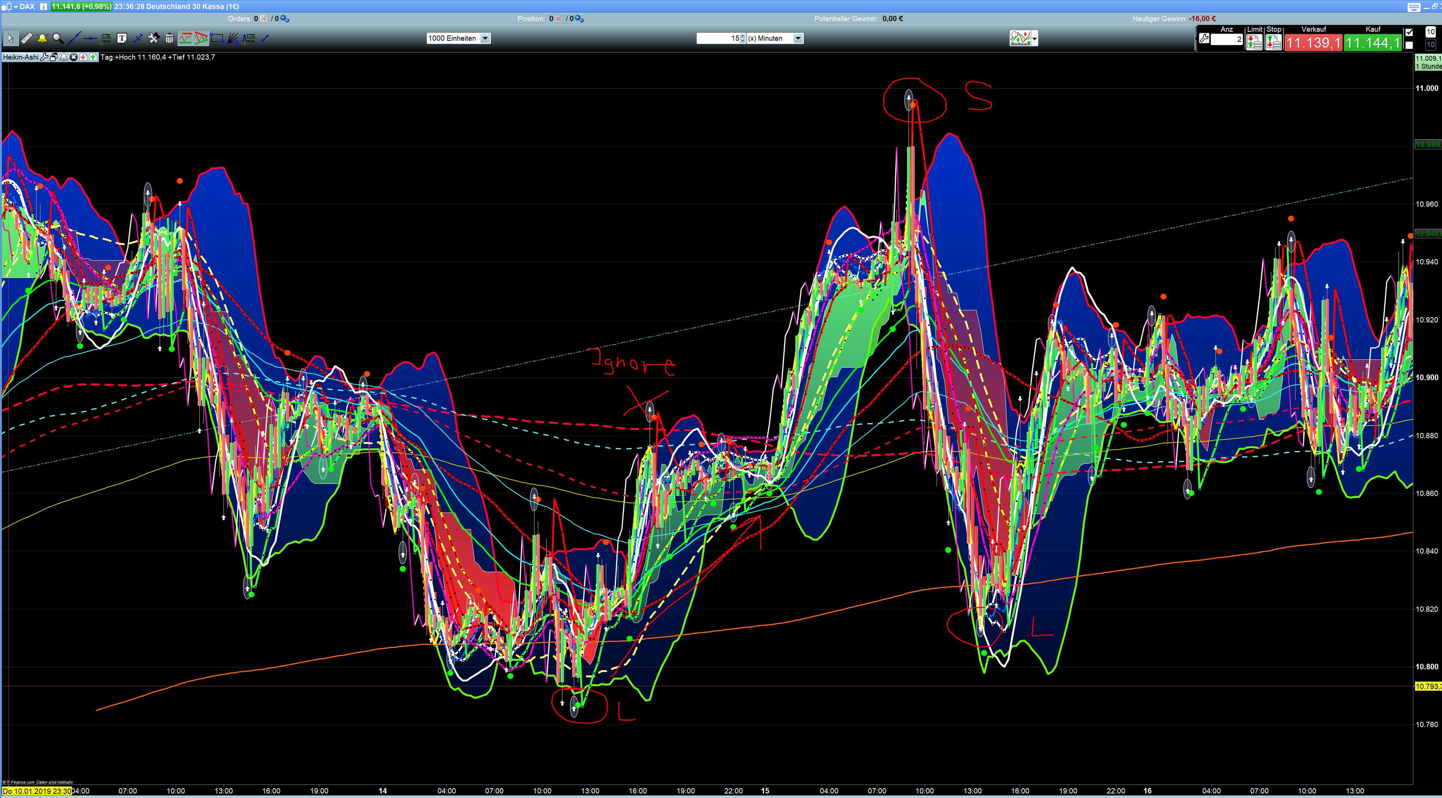The width and height of the screenshot is (1442, 798).
Task: Select the triangle pattern drawing tool
Action: coord(201,38)
